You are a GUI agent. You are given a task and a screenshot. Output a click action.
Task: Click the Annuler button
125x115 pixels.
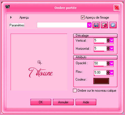pos(63,102)
